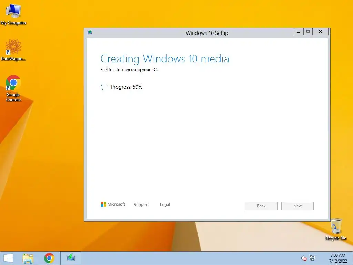Viewport: 353px width, 265px height.
Task: Close the Windows 10 Setup window
Action: pyautogui.click(x=321, y=32)
